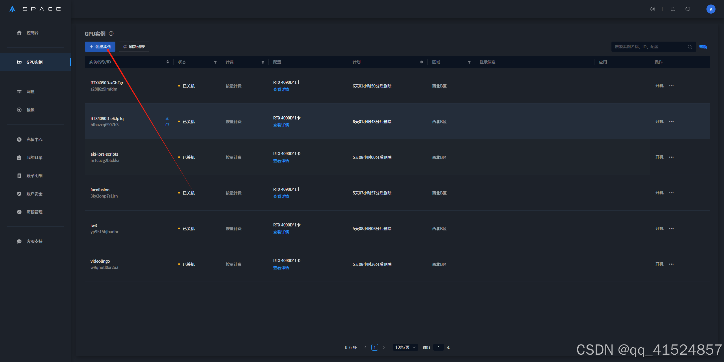Open the 计费 column filter
Image resolution: width=724 pixels, height=362 pixels.
pos(263,62)
